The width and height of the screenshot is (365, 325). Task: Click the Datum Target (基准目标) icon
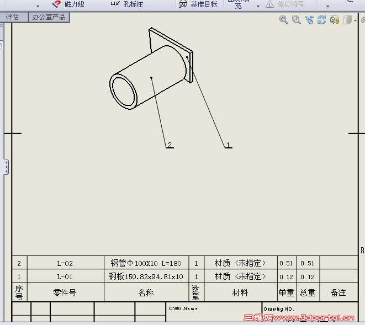tap(183, 4)
